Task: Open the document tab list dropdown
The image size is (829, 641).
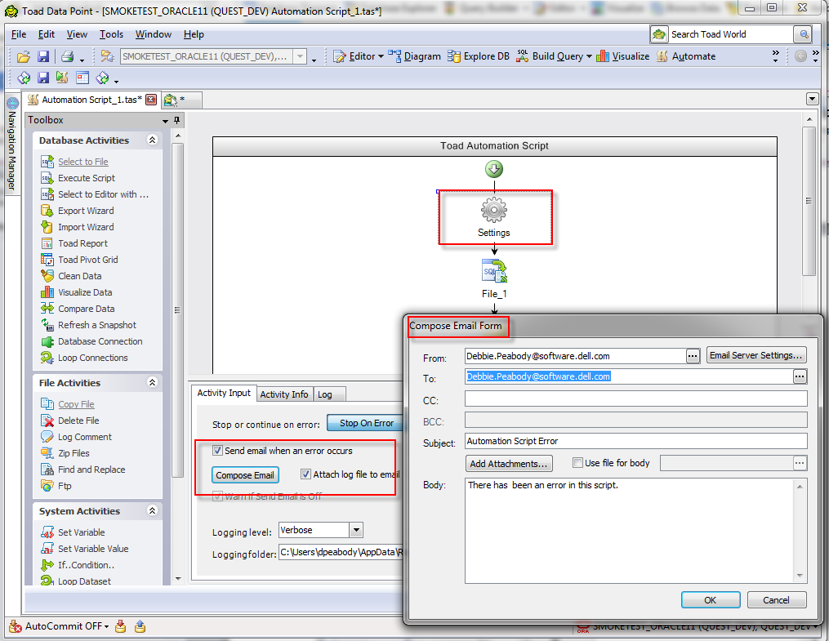Action: pos(812,99)
